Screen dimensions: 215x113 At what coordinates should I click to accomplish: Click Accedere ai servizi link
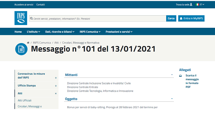[x=24, y=5]
